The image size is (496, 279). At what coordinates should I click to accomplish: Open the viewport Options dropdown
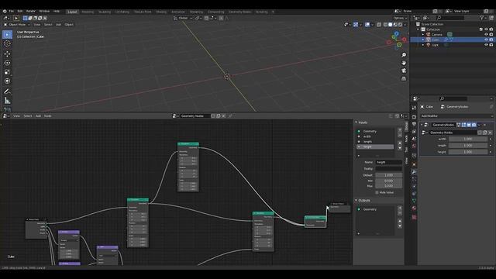(400, 19)
